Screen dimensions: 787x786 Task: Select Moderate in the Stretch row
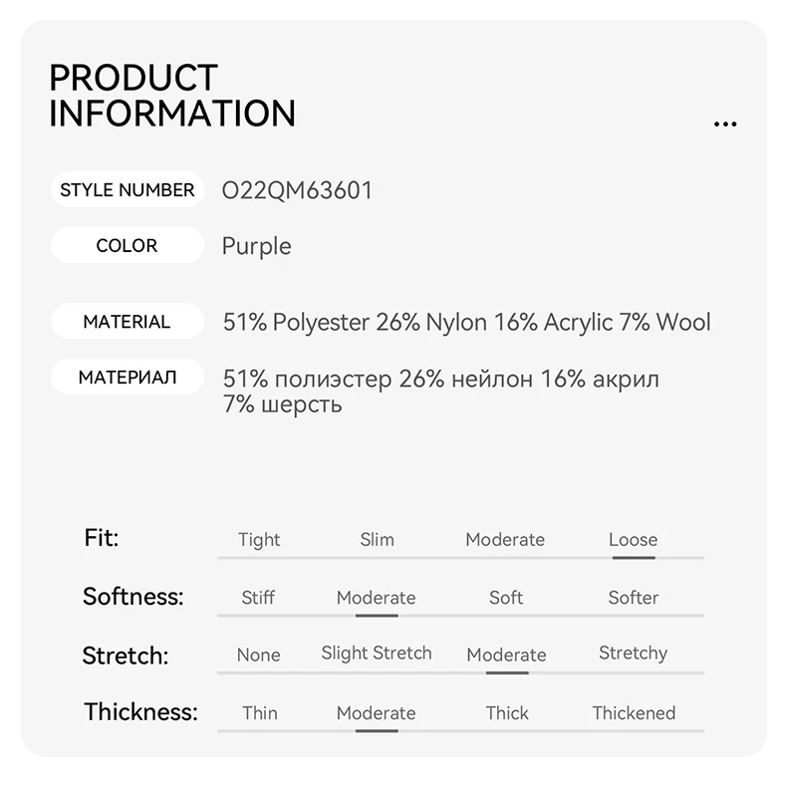coord(506,655)
